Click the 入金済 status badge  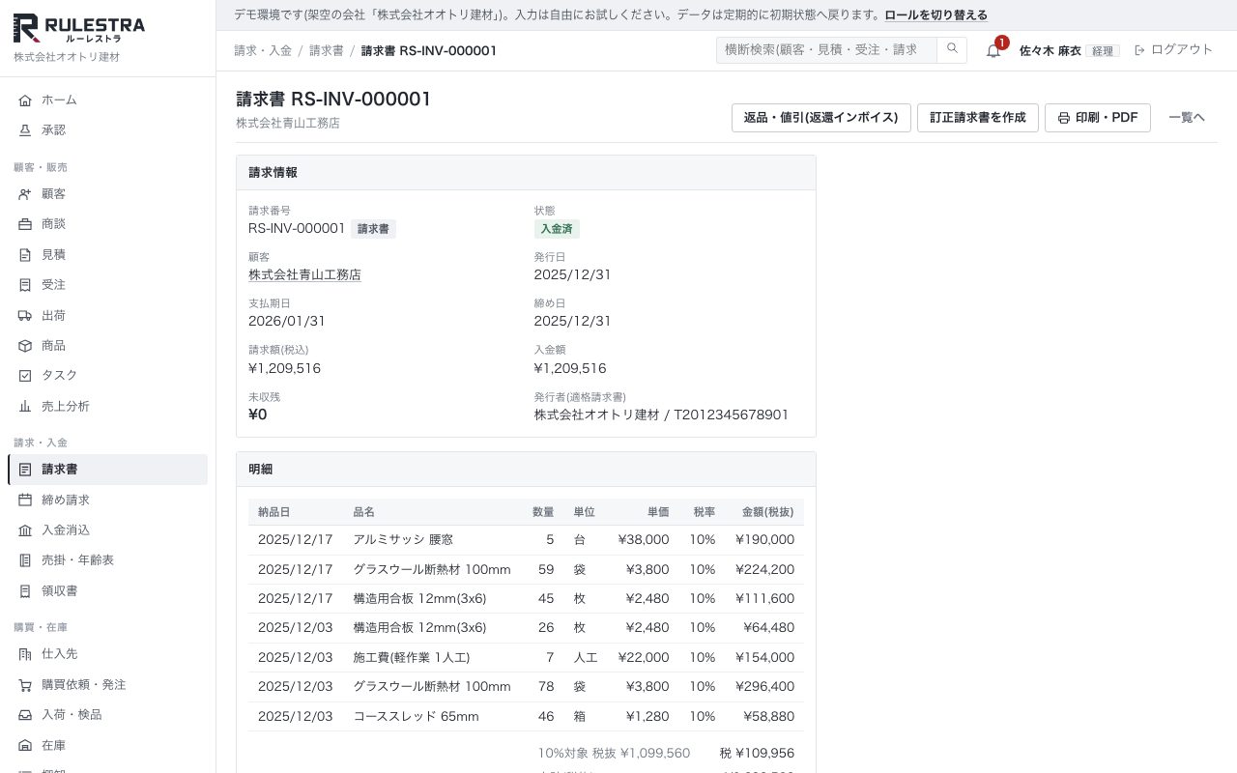(557, 229)
